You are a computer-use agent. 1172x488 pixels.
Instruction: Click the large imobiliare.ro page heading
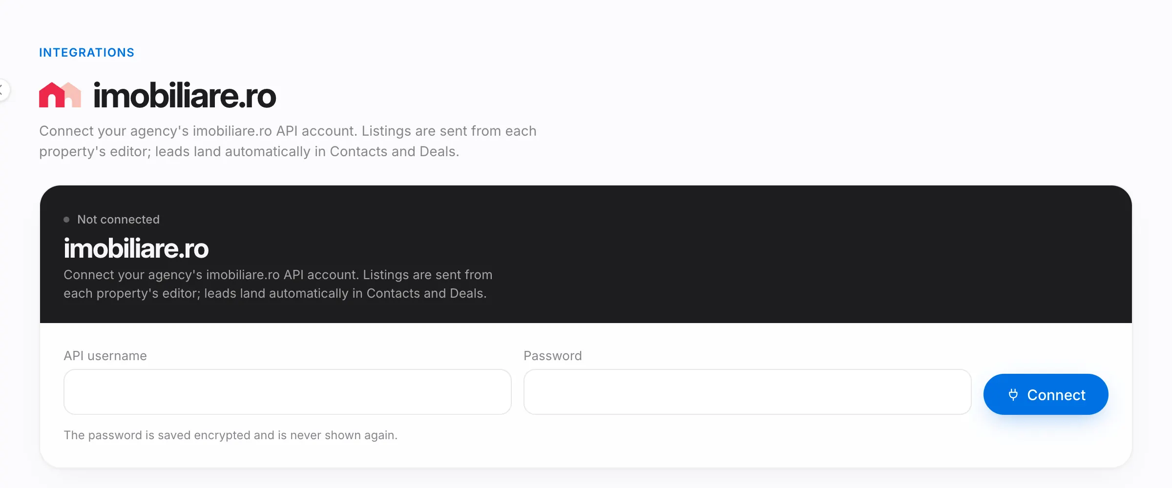185,96
